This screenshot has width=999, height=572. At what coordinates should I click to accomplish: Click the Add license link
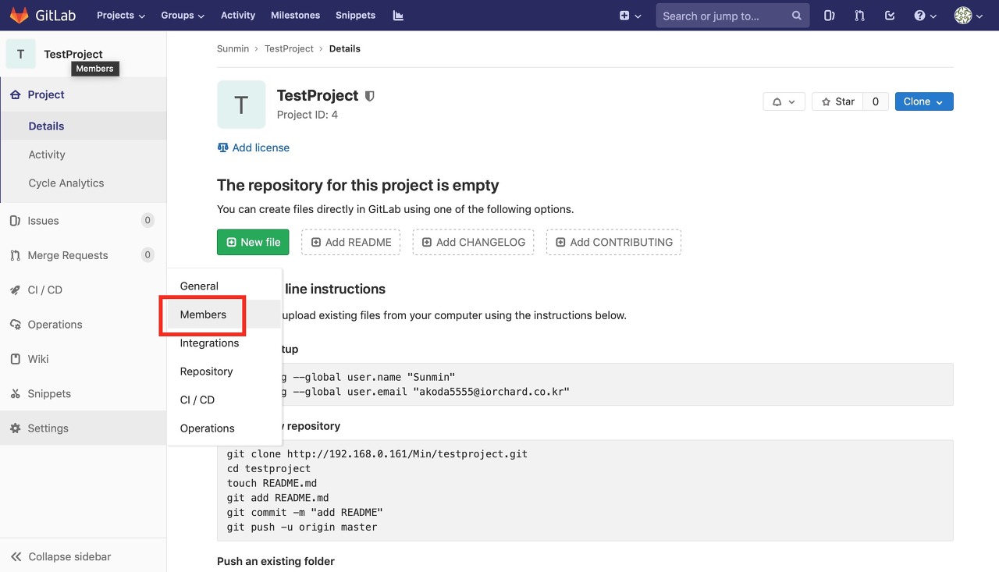[254, 147]
